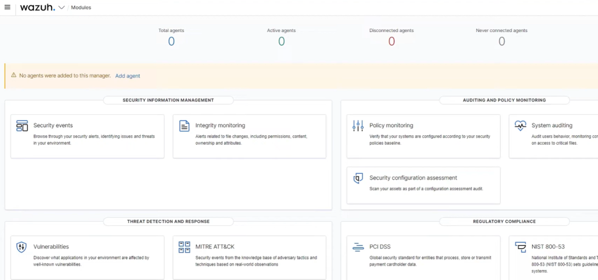
Task: Click the Policy monitoring sliders icon
Action: (x=358, y=125)
